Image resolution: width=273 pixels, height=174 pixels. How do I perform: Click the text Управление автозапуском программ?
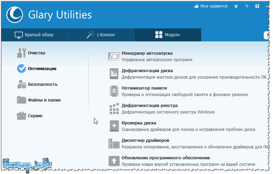(157, 60)
